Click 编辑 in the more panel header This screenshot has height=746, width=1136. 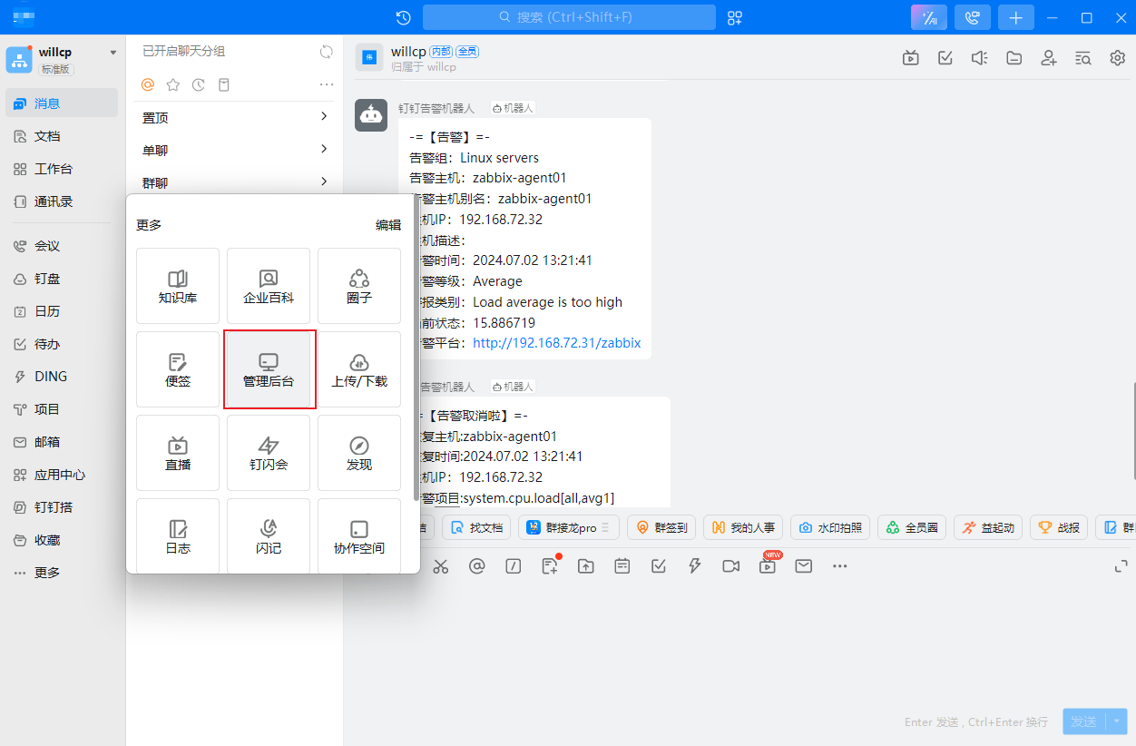[388, 225]
